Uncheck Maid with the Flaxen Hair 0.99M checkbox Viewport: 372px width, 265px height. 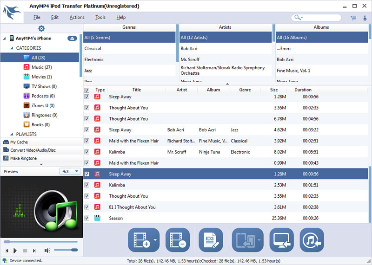(87, 163)
